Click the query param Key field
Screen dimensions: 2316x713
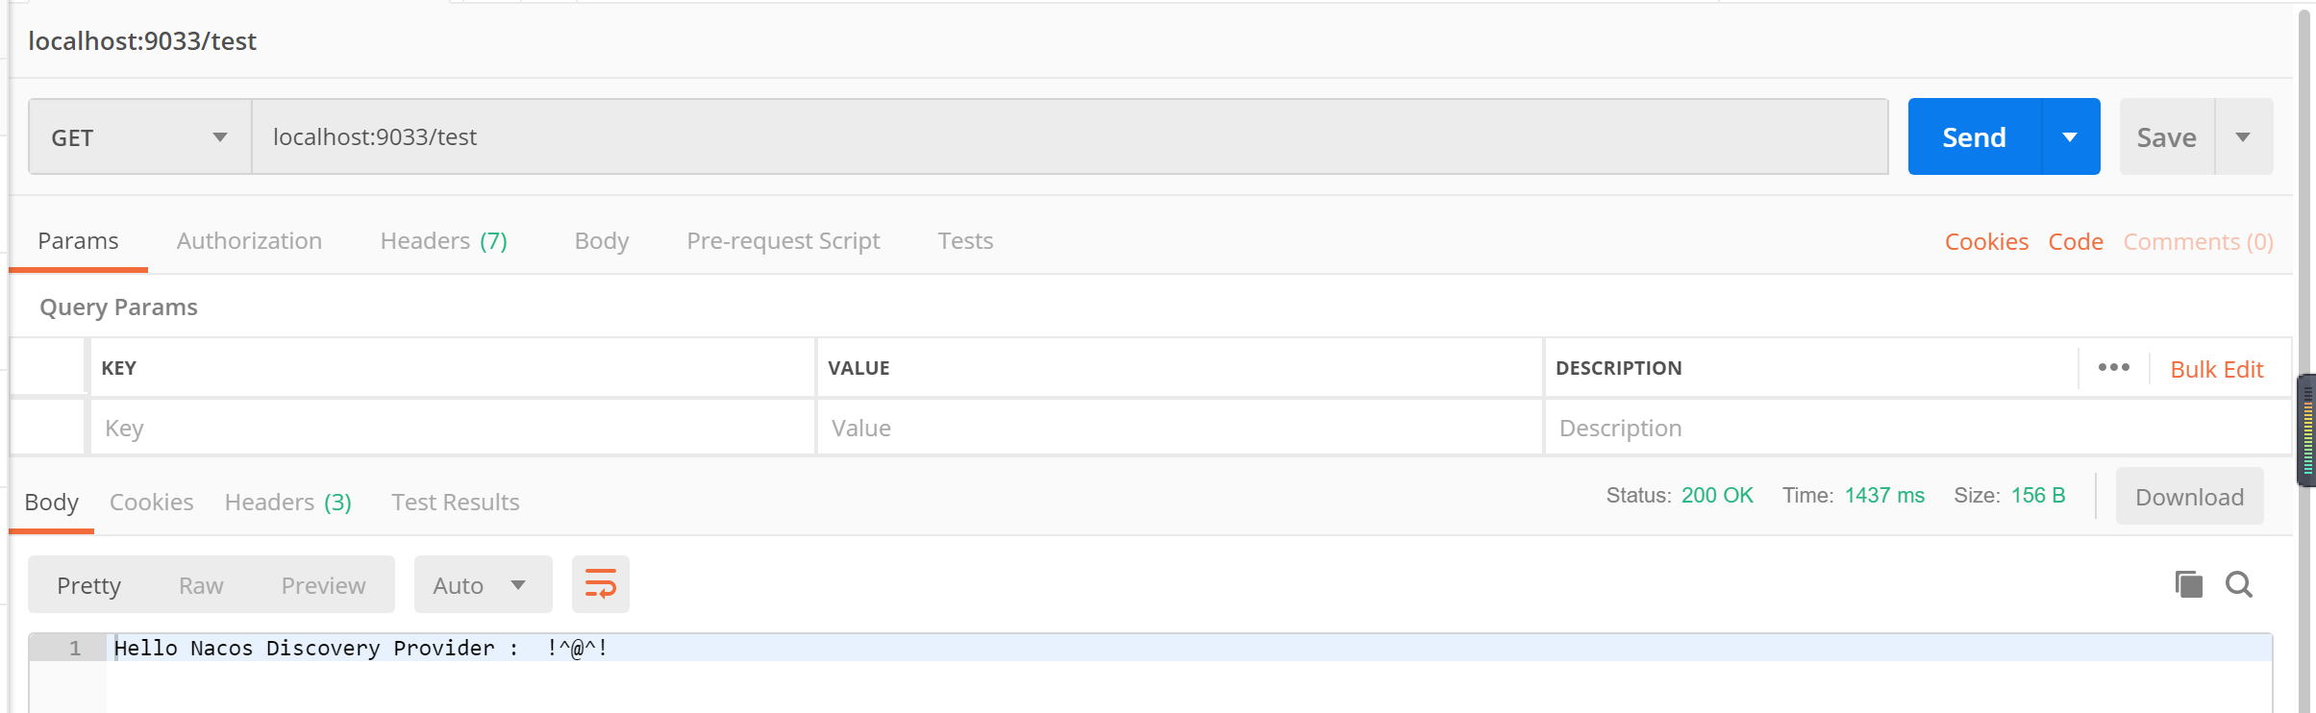click(x=452, y=429)
